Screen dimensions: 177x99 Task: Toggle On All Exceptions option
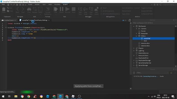107,11
